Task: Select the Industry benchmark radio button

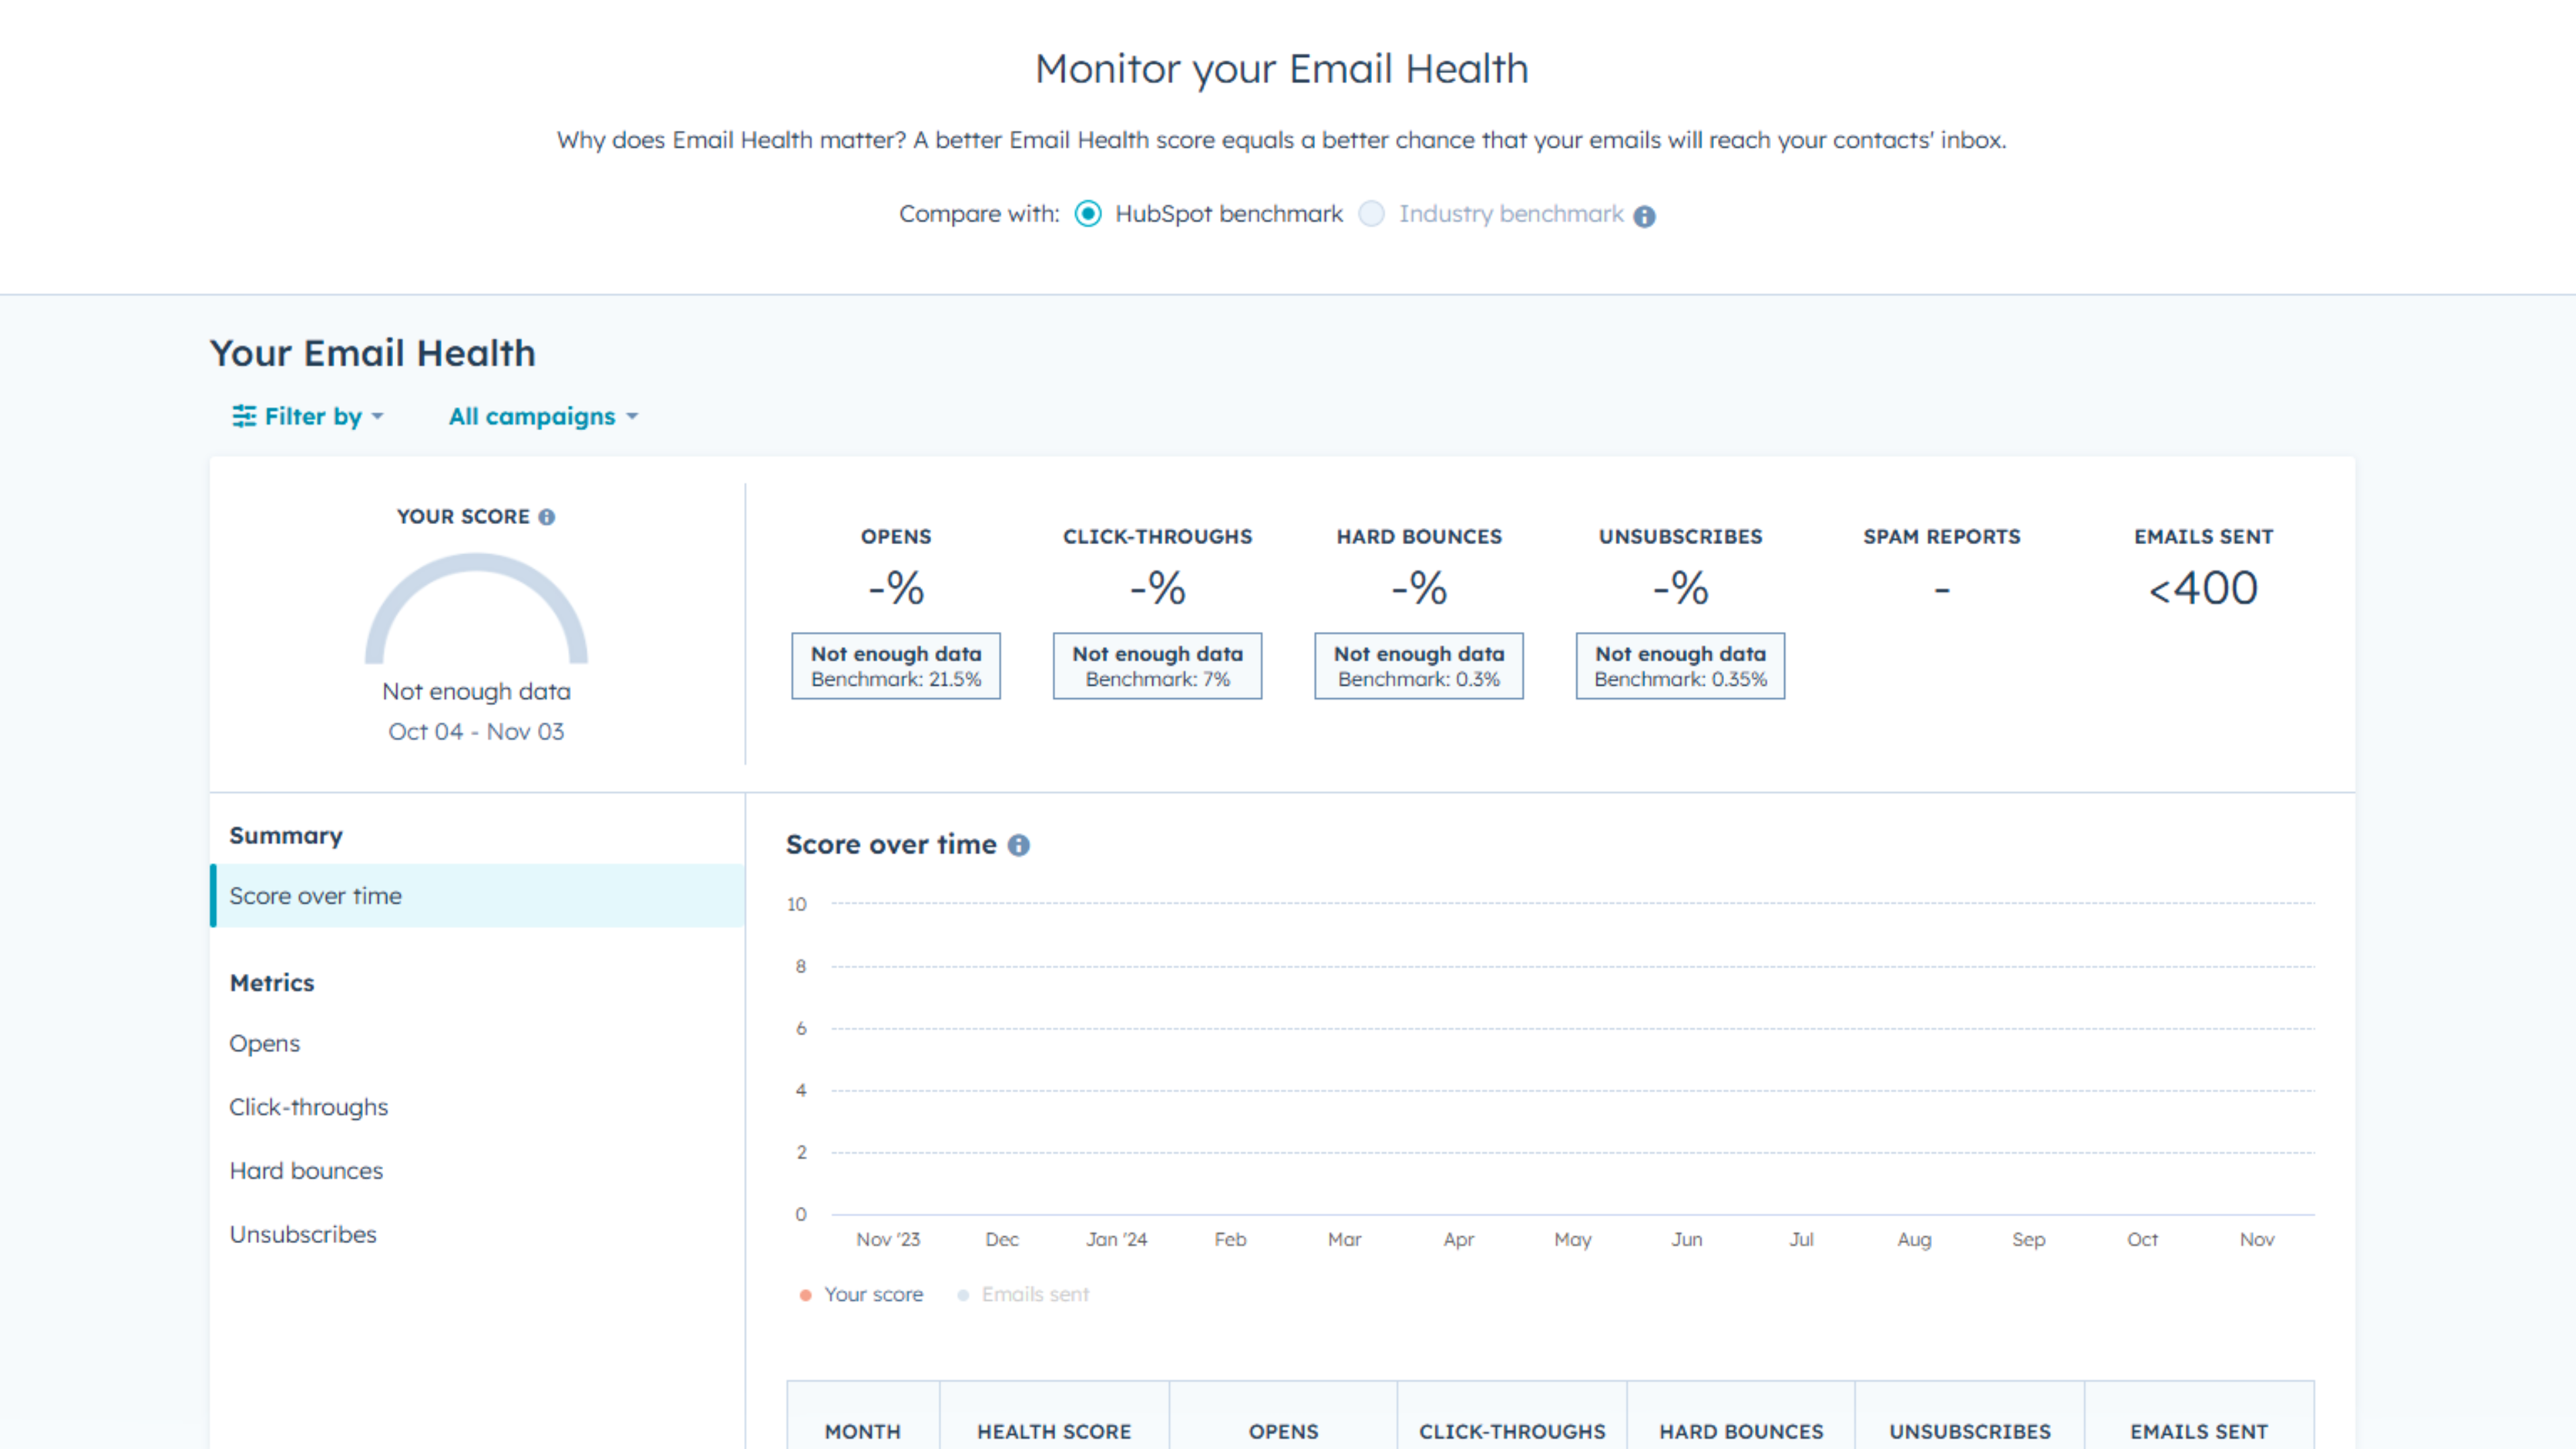Action: tap(1371, 214)
